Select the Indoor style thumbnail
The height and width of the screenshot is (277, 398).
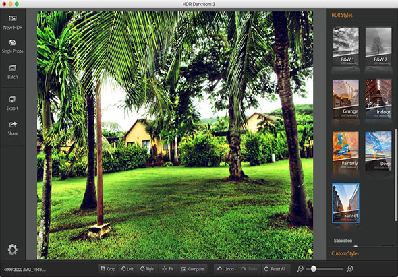[x=378, y=98]
